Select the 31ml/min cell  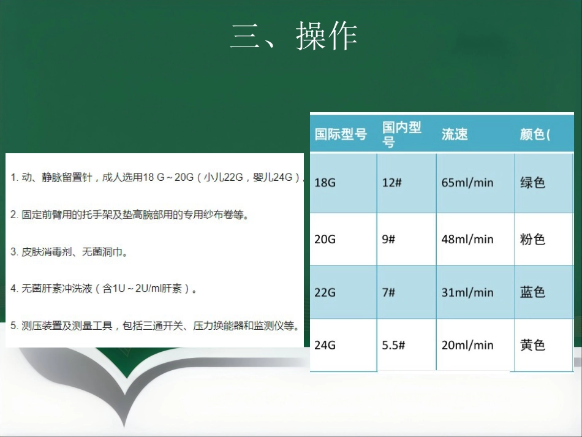click(x=475, y=292)
